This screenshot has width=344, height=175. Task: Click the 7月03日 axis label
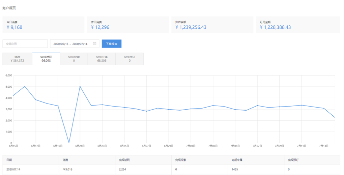point(213,146)
